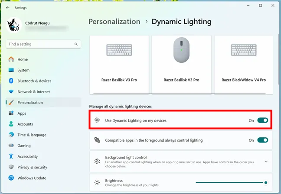Viewport: 281px width, 194px height.
Task: Click the Network & internet Wi-Fi icon
Action: tap(11, 92)
